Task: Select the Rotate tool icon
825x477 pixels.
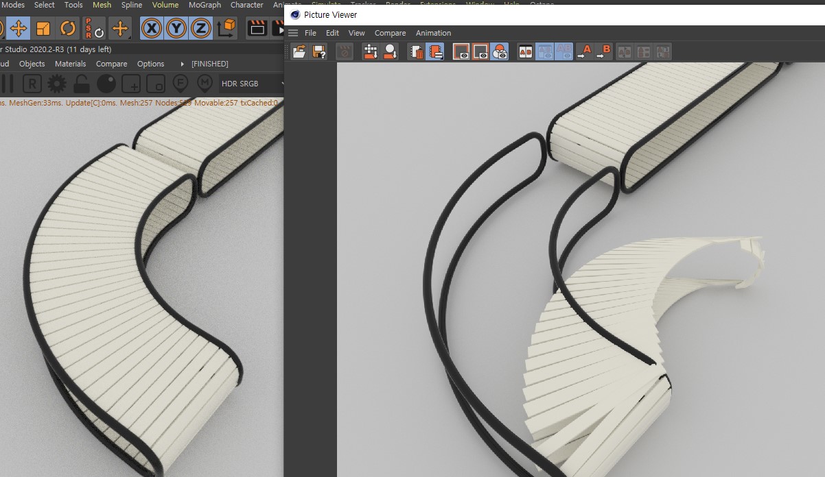Action: coord(67,28)
